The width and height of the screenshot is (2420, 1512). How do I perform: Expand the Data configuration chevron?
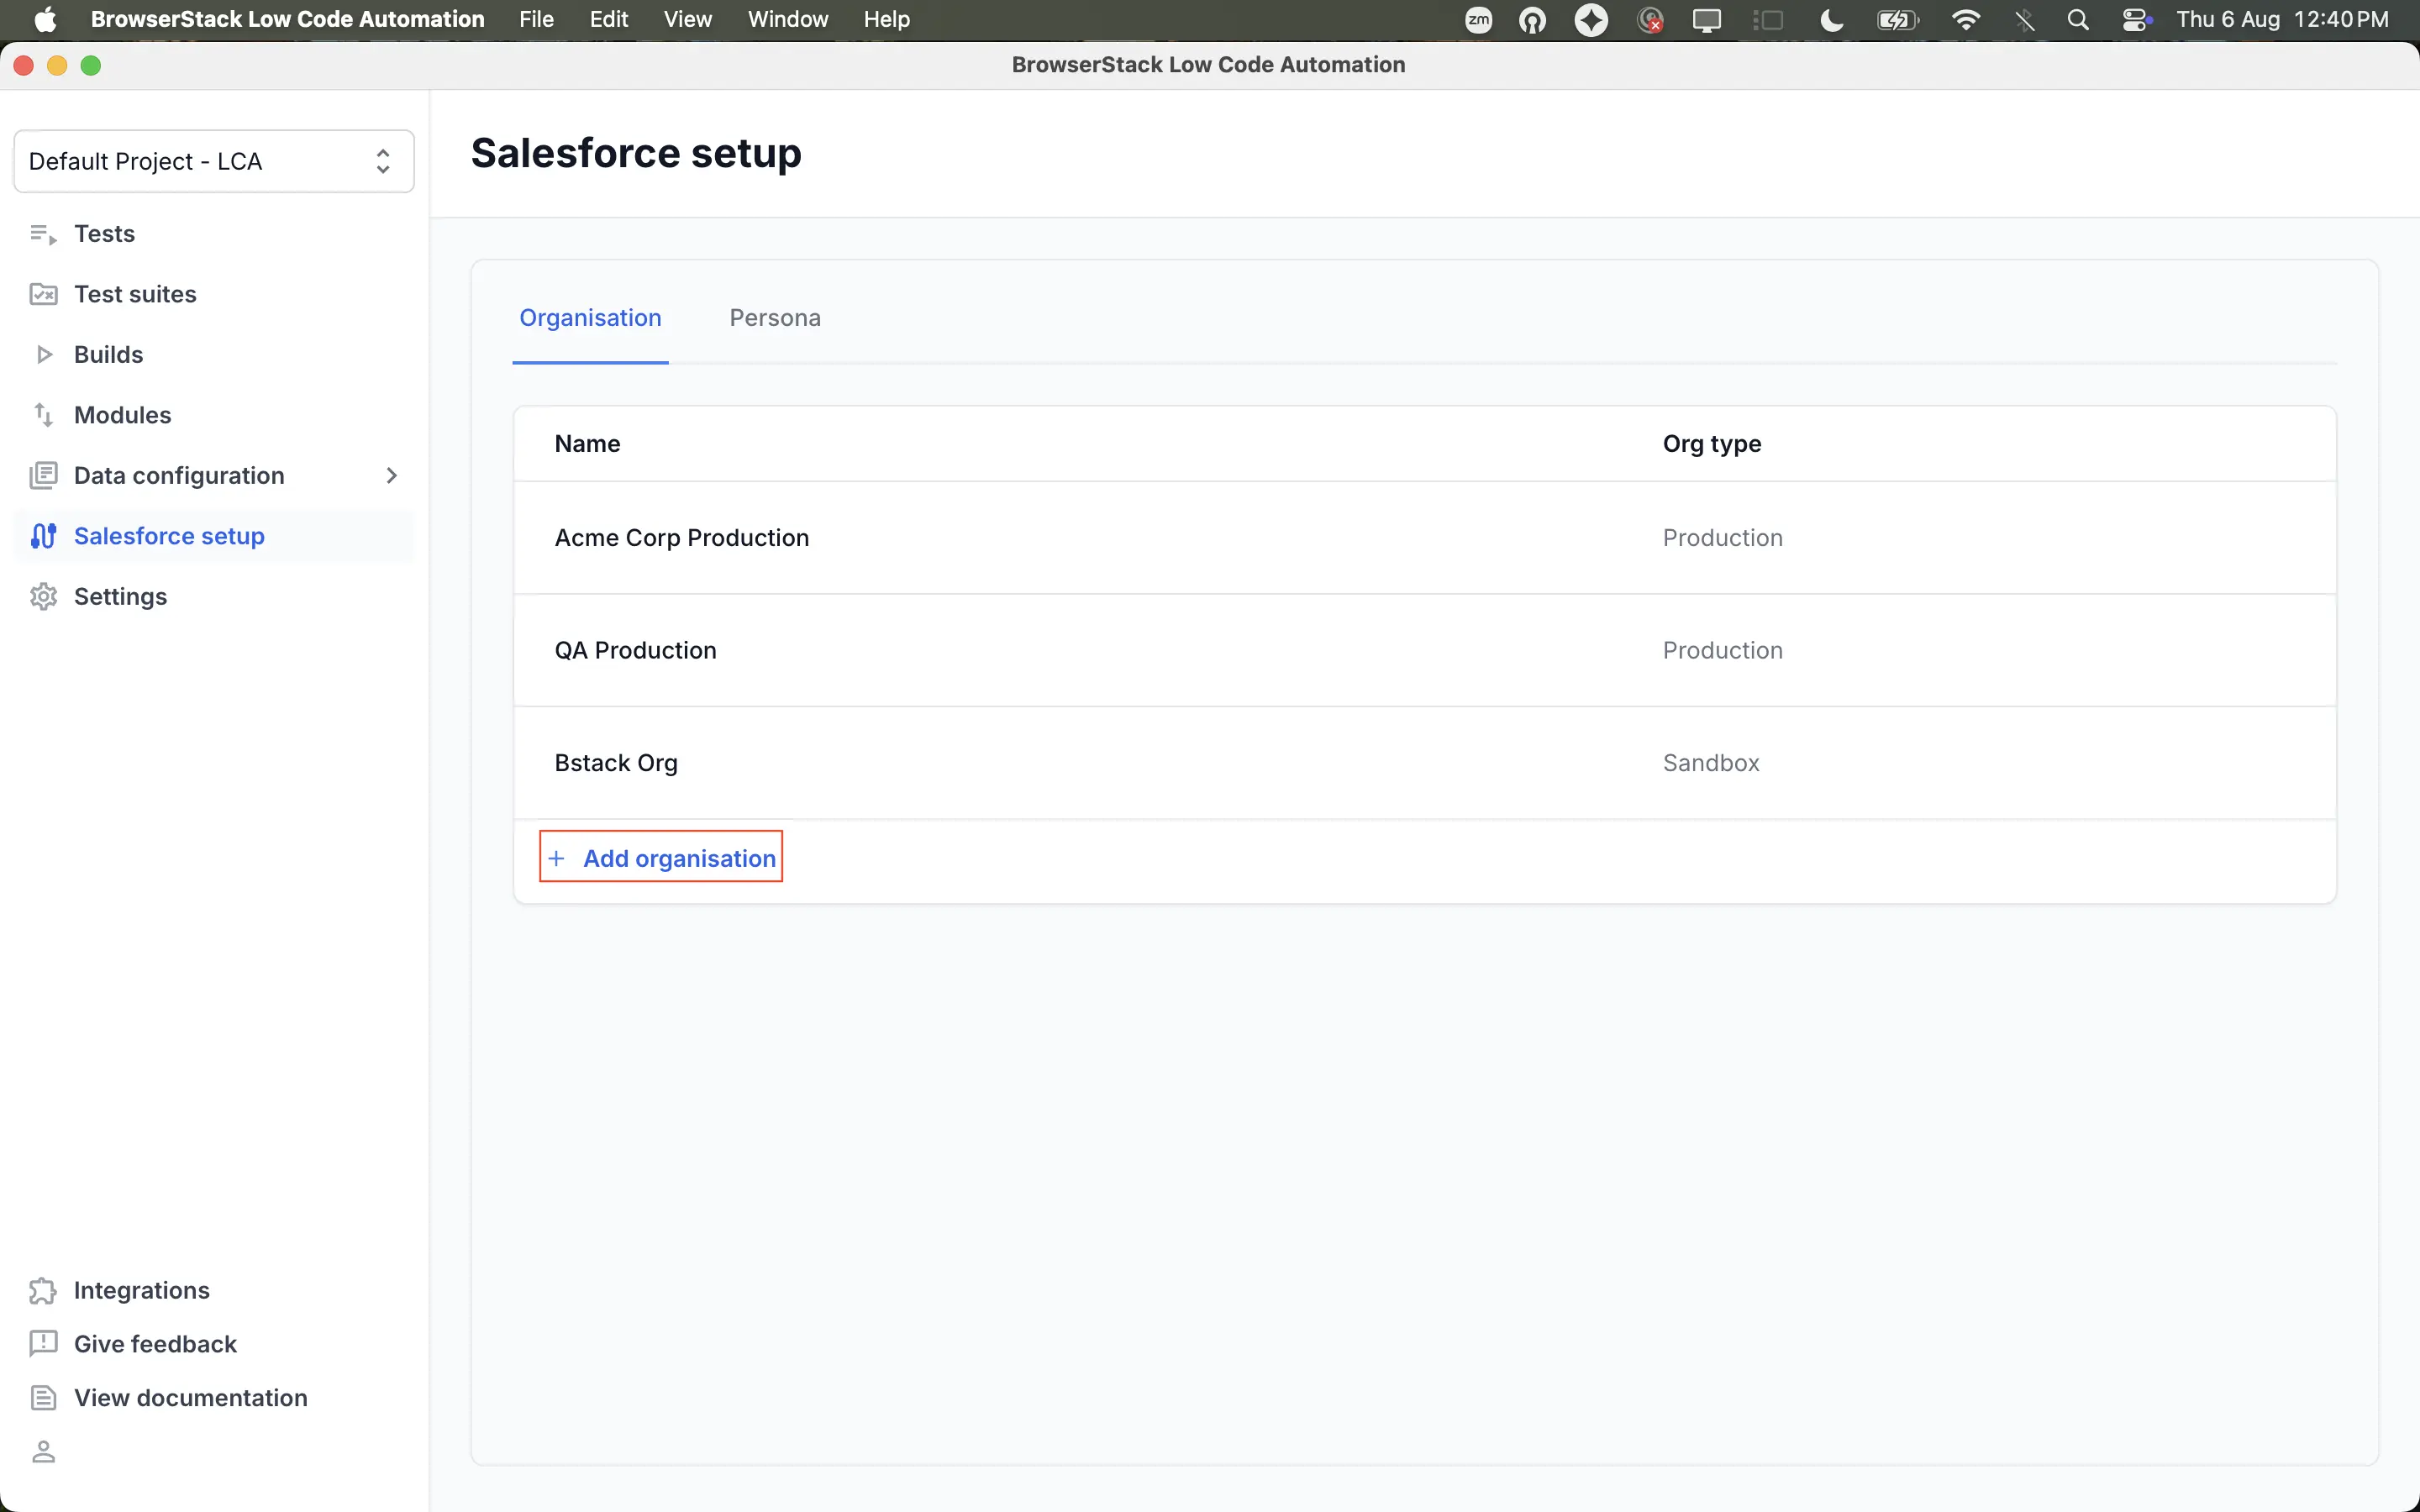[392, 475]
